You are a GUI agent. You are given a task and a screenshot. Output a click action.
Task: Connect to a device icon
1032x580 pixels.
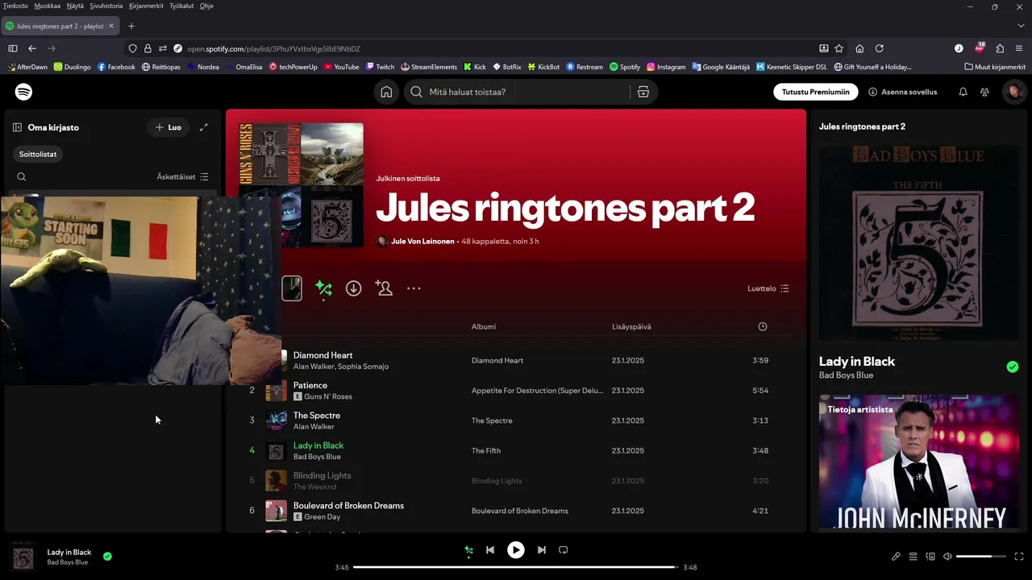pos(930,557)
